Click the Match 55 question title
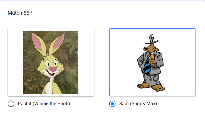Image resolution: width=205 pixels, height=117 pixels. (18, 13)
